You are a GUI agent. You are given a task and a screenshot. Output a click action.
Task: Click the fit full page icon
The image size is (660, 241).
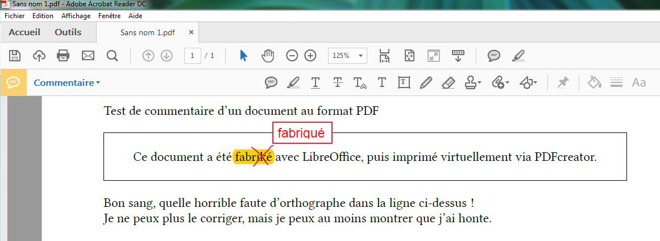[409, 56]
